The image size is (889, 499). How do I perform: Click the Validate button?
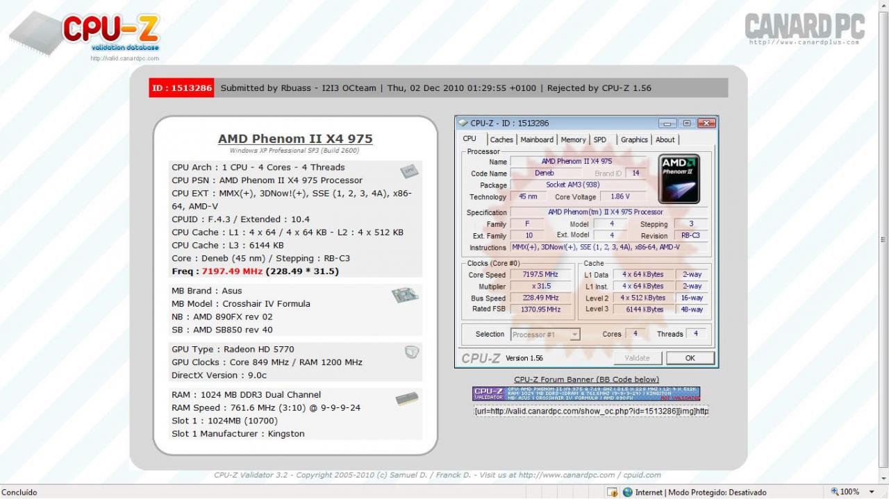coord(638,358)
